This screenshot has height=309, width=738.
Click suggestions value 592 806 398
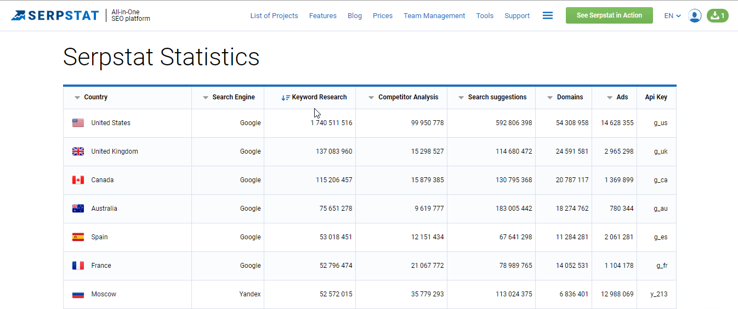click(514, 123)
